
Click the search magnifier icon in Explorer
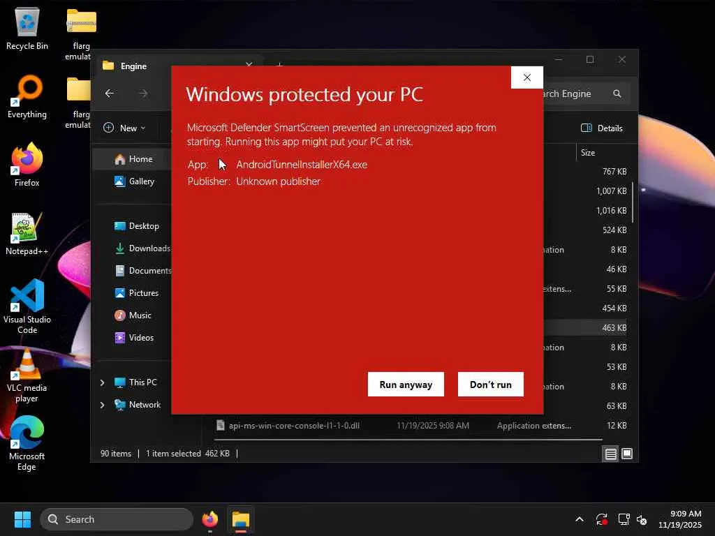[617, 94]
